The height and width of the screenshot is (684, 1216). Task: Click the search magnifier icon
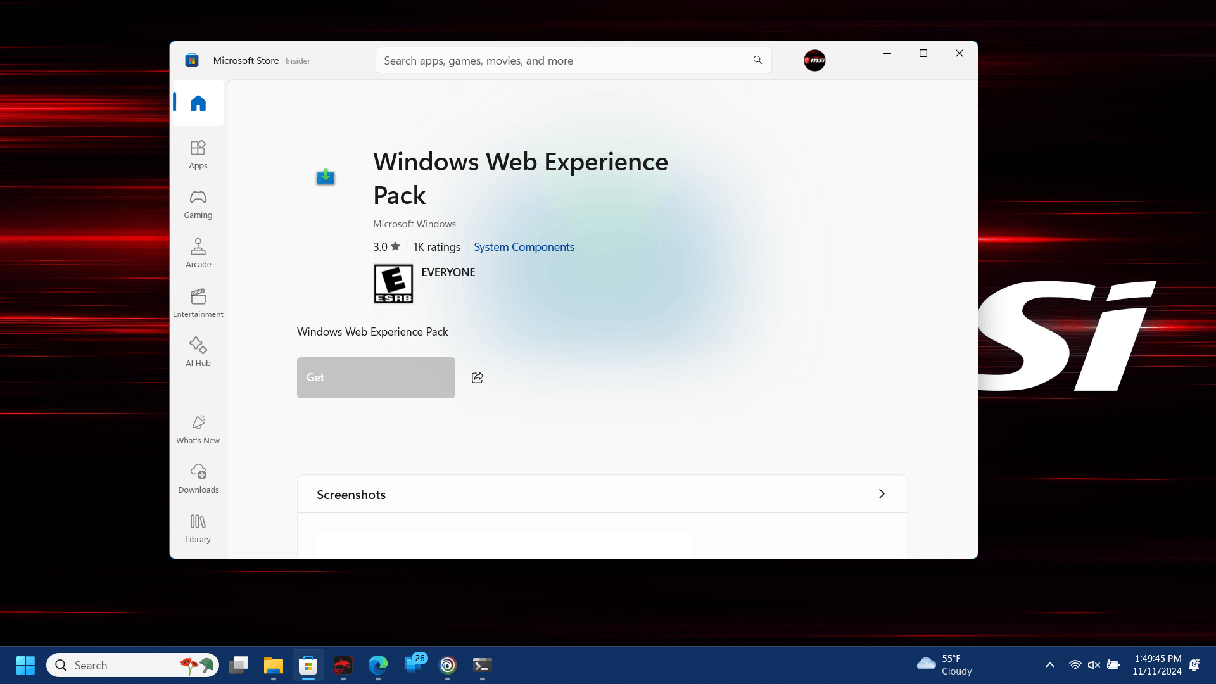coord(757,60)
